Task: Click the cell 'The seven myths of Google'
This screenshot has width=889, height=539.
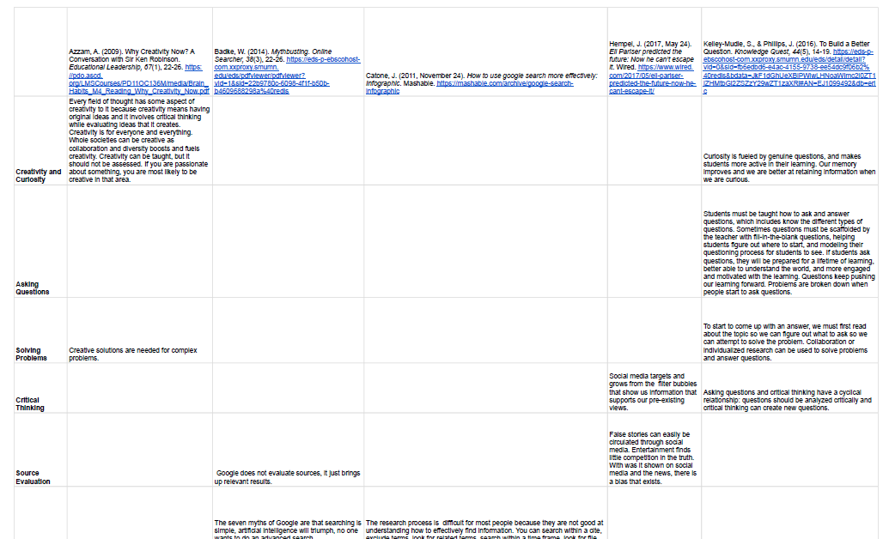Action: coord(288,513)
